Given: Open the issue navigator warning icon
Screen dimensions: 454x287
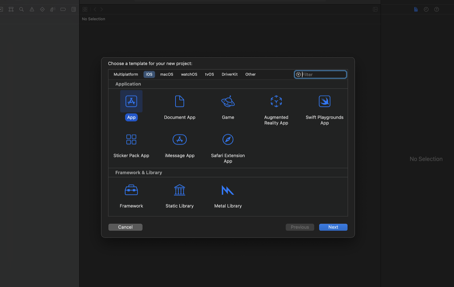Looking at the screenshot, I should (32, 10).
